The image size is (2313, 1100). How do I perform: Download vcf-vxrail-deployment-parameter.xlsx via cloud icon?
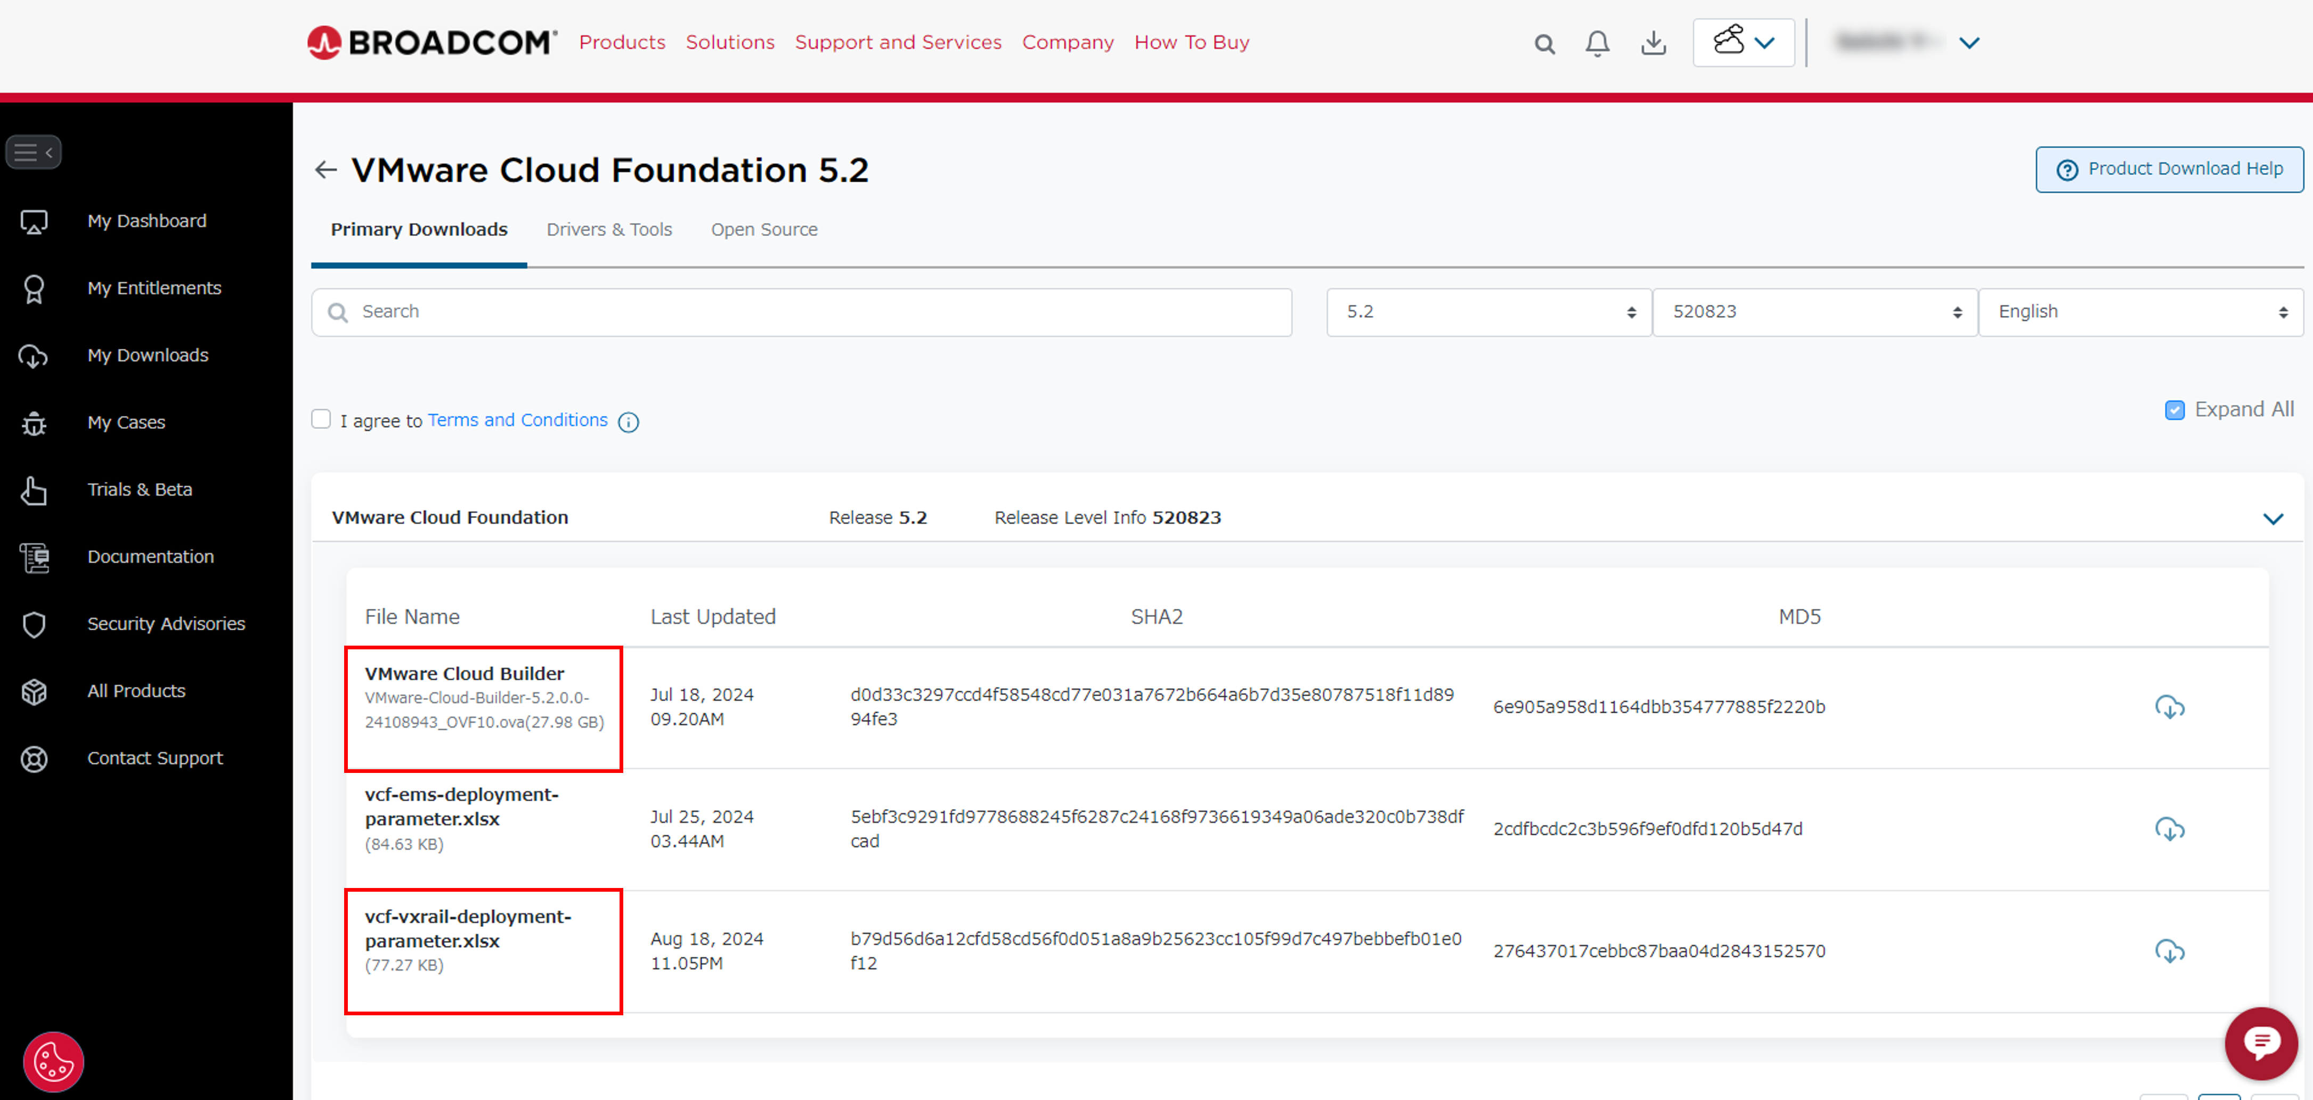pos(2169,951)
